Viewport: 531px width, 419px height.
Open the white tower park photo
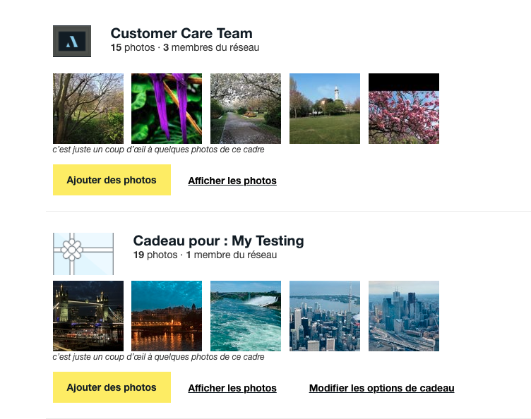click(x=325, y=109)
